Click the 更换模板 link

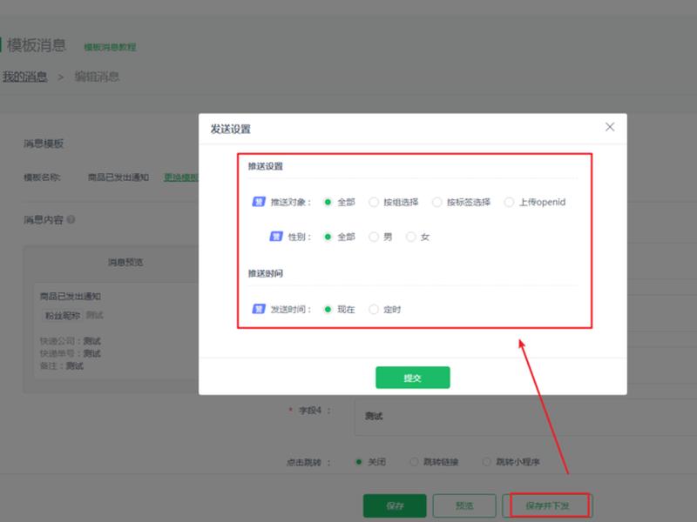181,177
